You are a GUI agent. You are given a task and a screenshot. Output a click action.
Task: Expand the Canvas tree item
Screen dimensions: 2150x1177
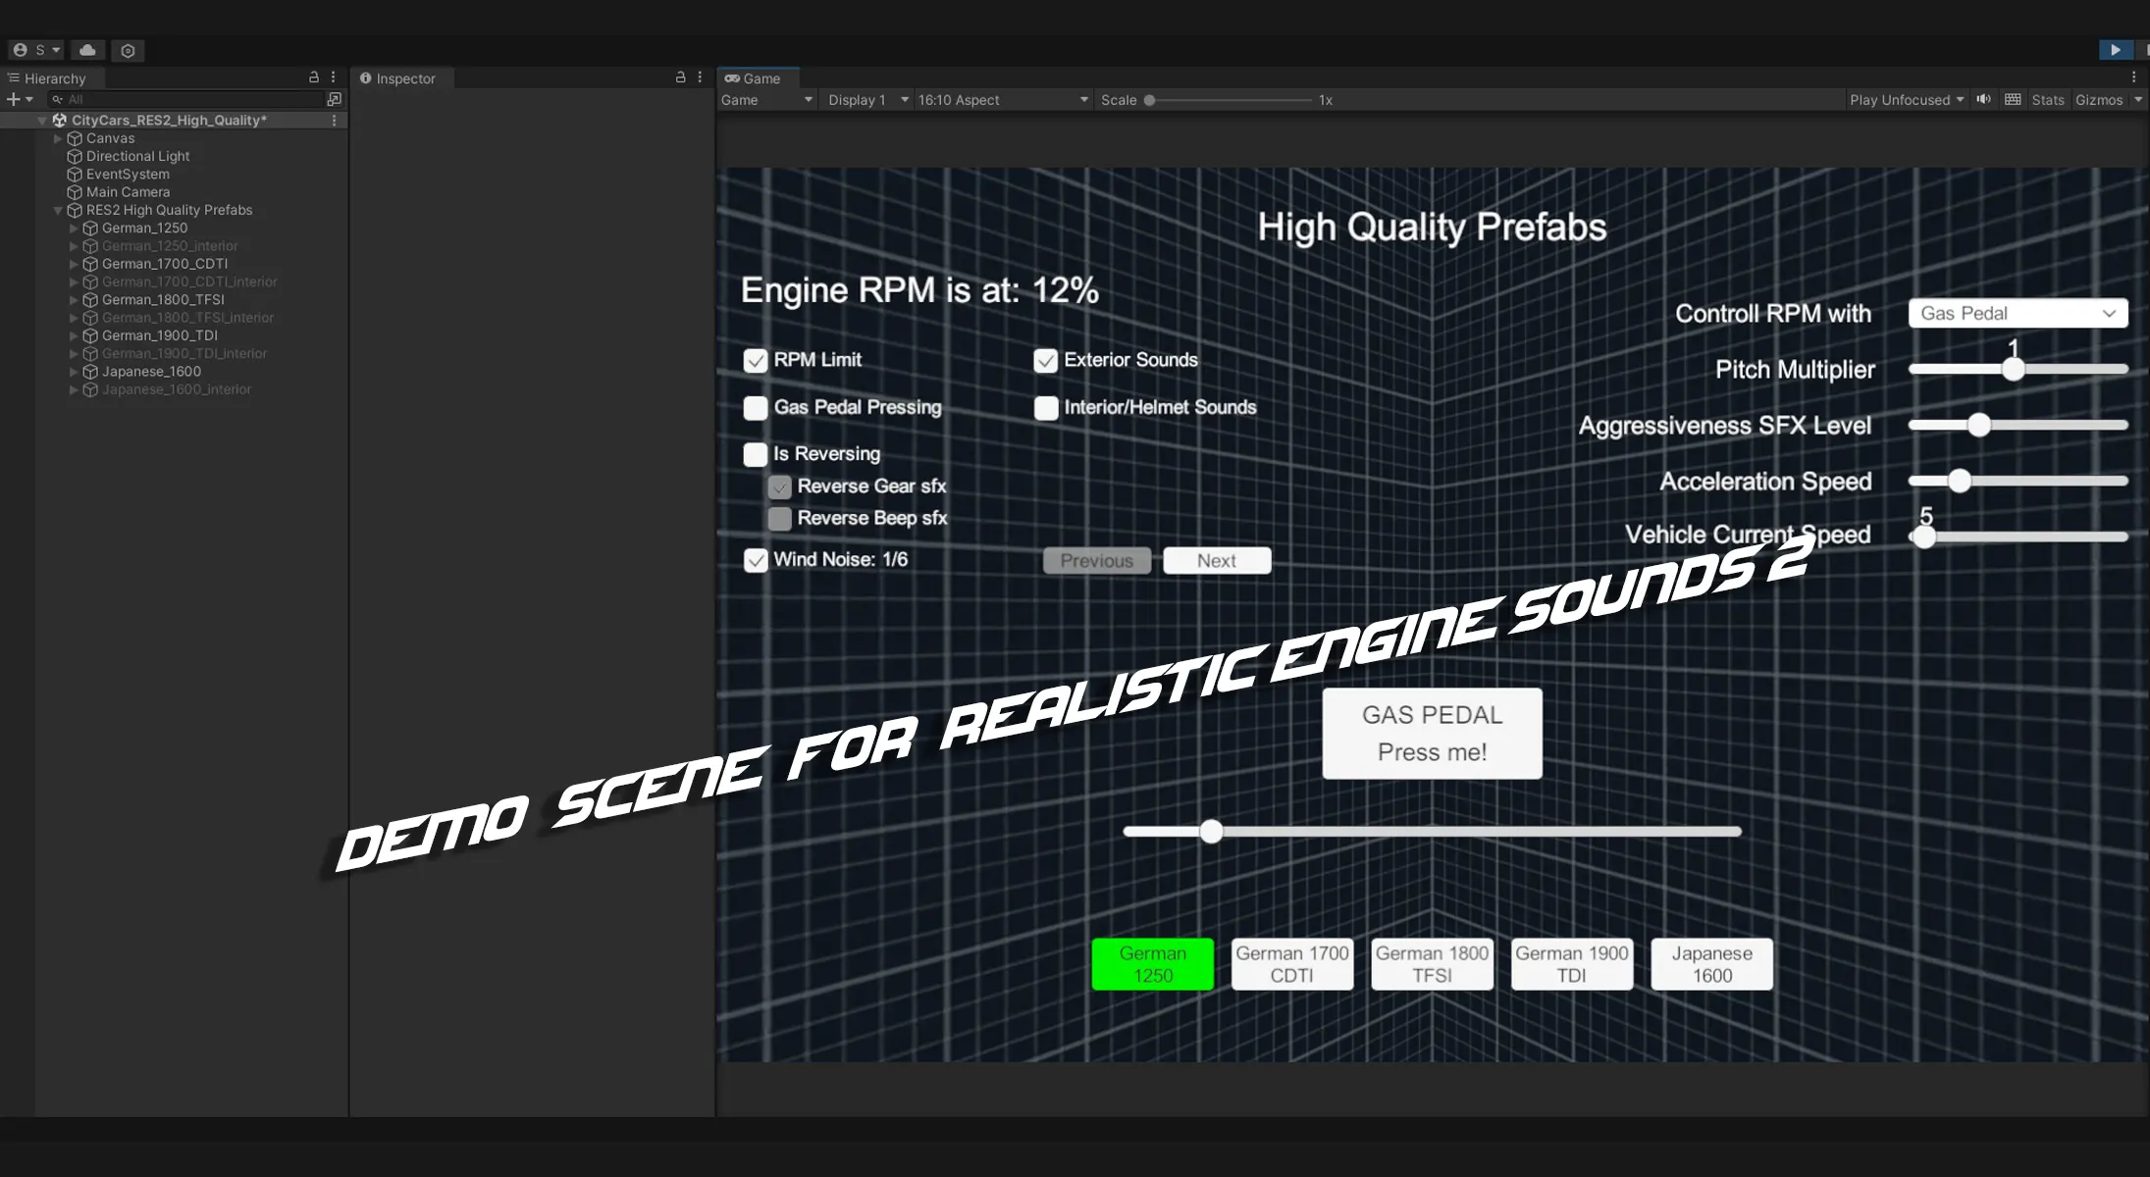click(58, 138)
